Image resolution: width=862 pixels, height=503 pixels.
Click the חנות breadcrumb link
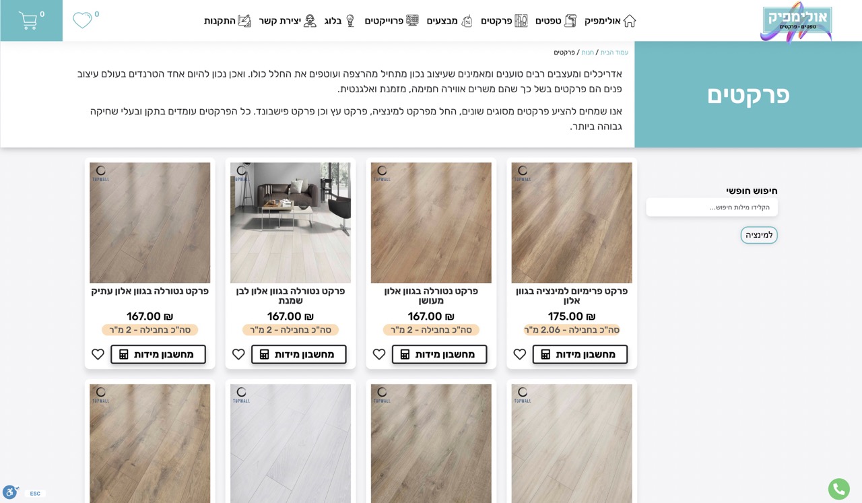[x=588, y=53]
